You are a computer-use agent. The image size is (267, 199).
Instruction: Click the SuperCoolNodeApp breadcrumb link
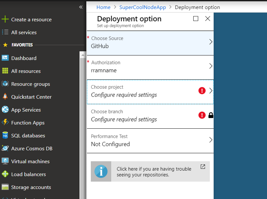click(143, 7)
